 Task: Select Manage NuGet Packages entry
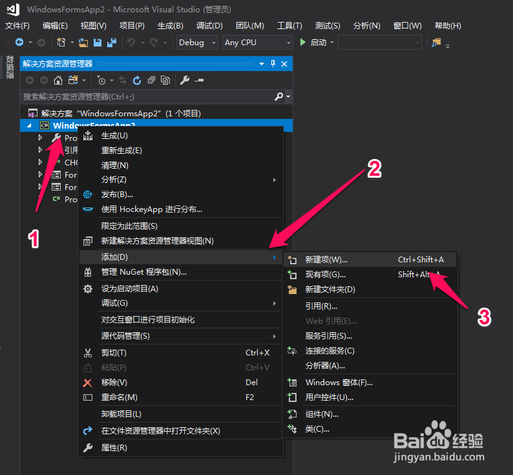click(x=181, y=272)
